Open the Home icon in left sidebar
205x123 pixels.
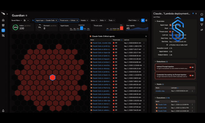[x=3, y=20]
